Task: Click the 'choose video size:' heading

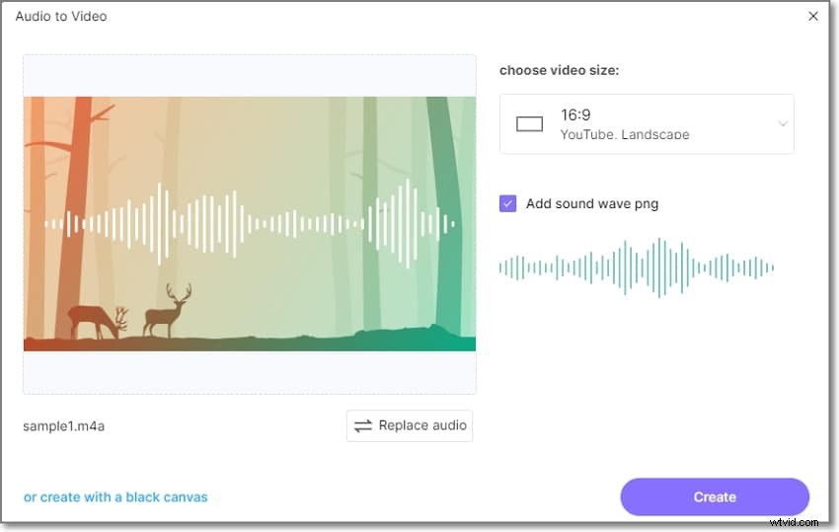Action: pyautogui.click(x=559, y=70)
